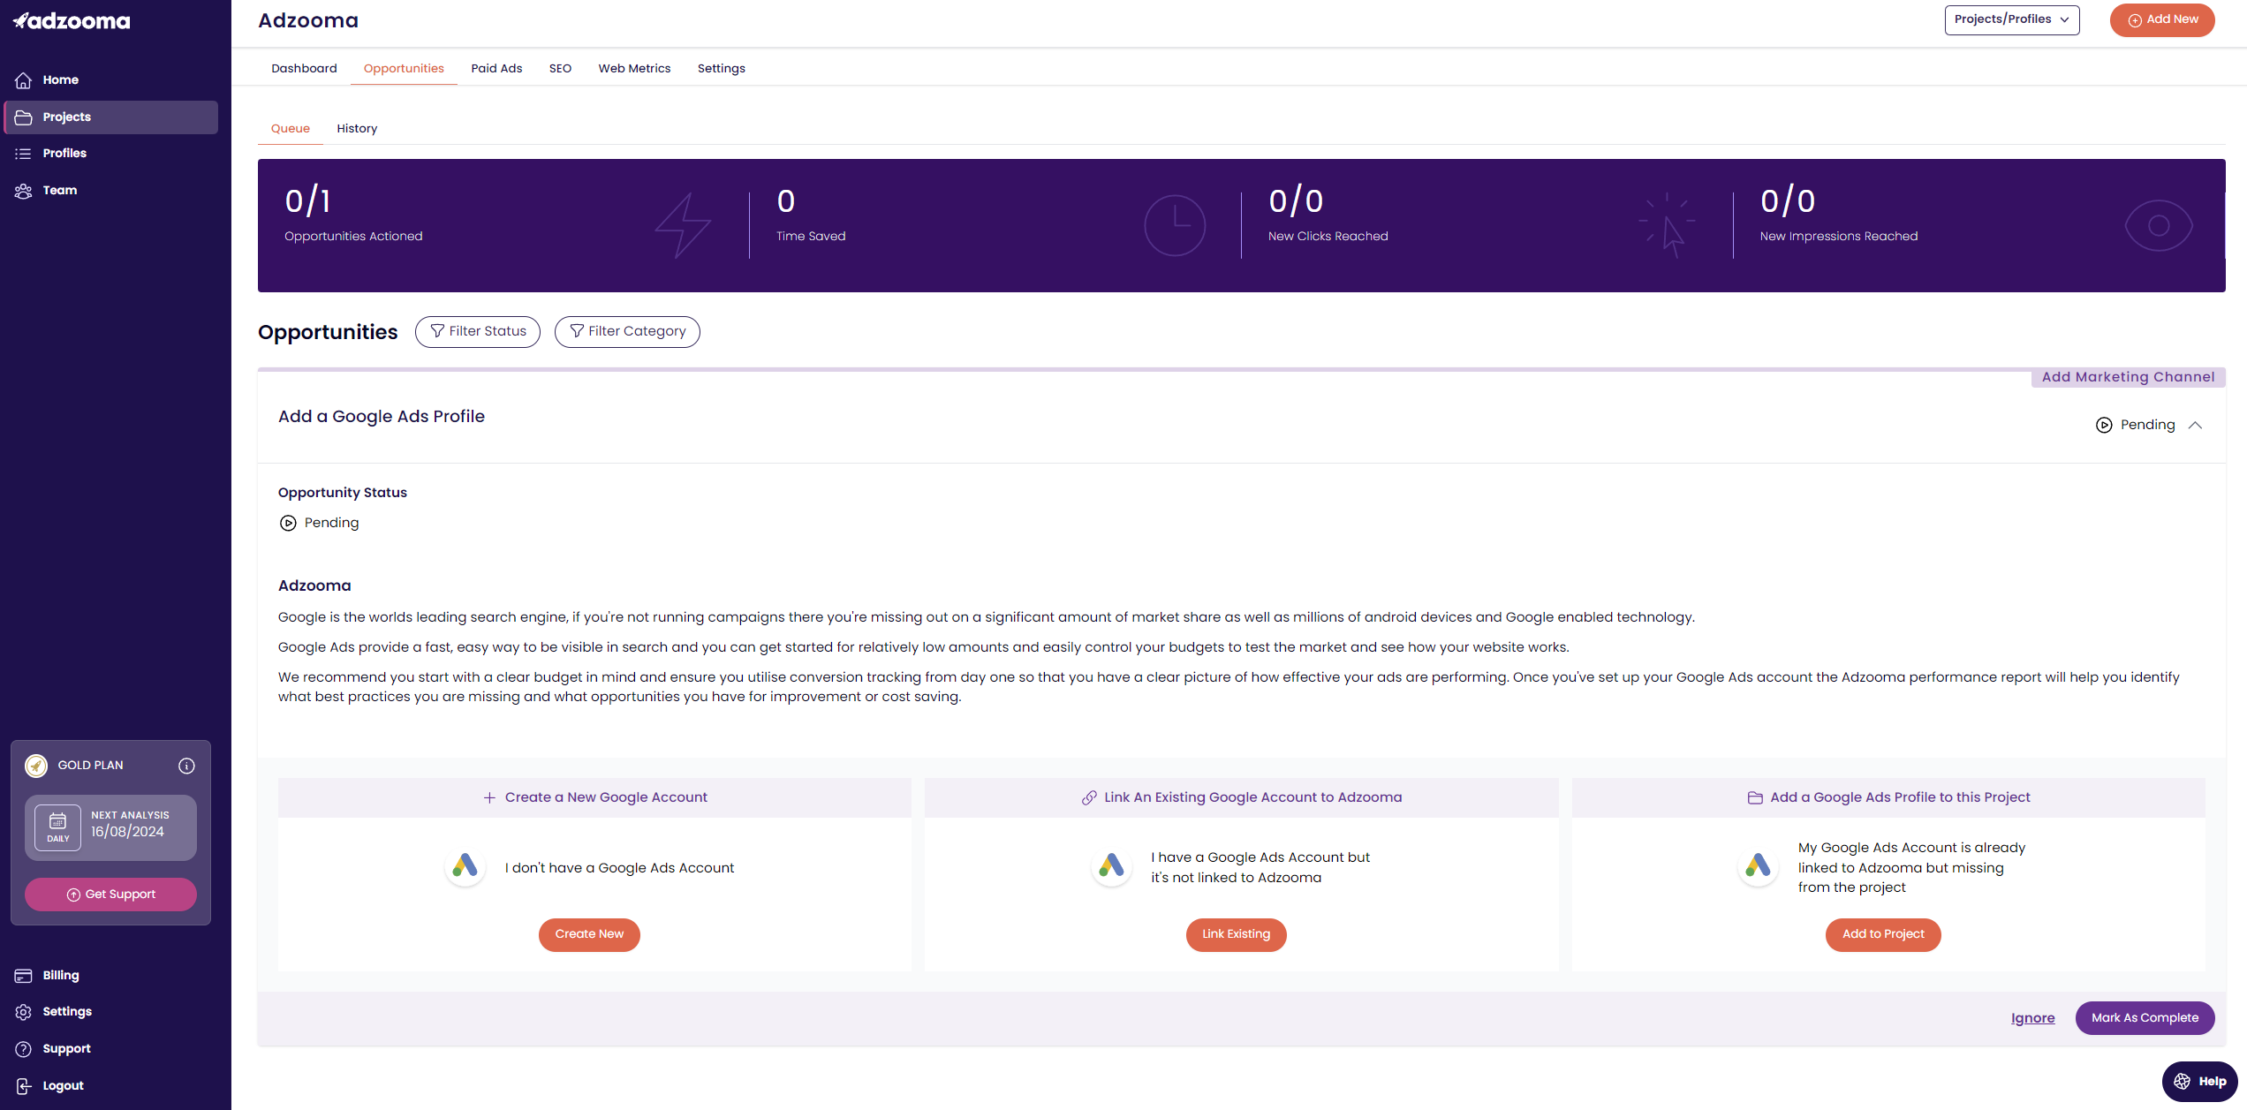This screenshot has height=1110, width=2247.
Task: Click the Support question mark icon
Action: pyautogui.click(x=24, y=1049)
